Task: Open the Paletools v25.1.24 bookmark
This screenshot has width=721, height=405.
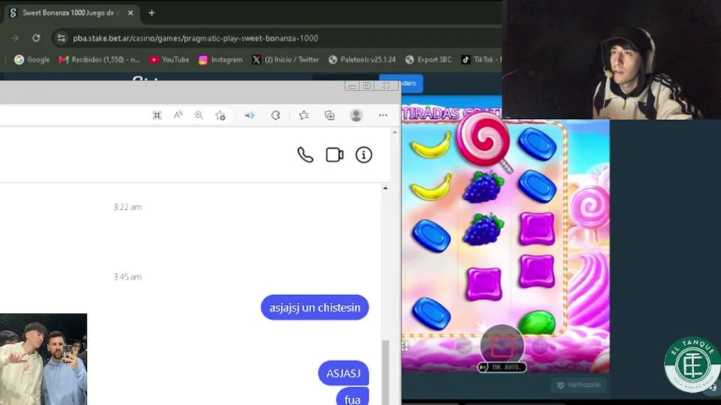Action: point(362,60)
